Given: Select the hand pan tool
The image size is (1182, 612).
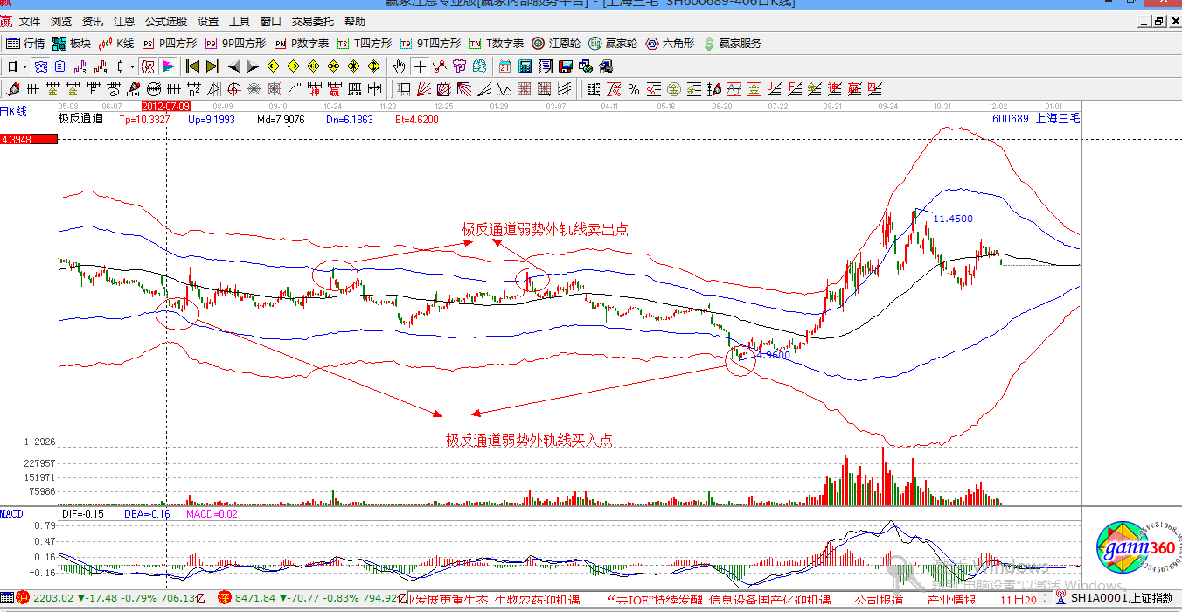Looking at the screenshot, I should (400, 66).
